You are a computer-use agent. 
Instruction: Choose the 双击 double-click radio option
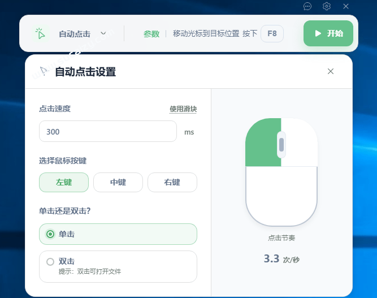tap(118, 266)
